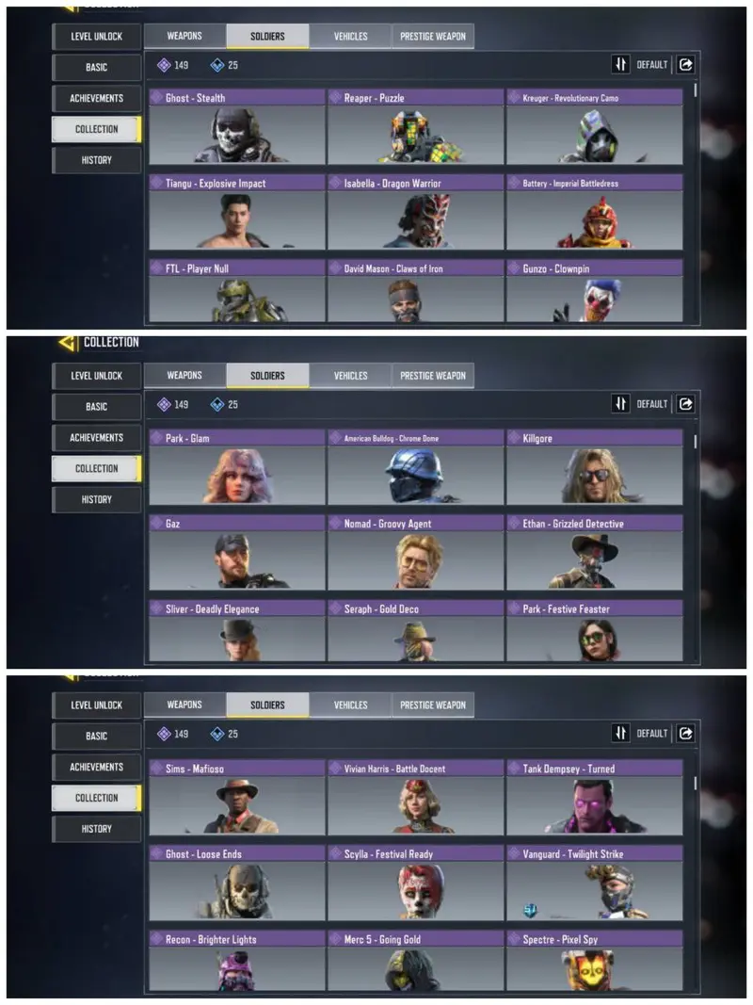Click the blue 25 currency icon above Park - Glam
Screen dimensions: 753x1005
point(217,404)
